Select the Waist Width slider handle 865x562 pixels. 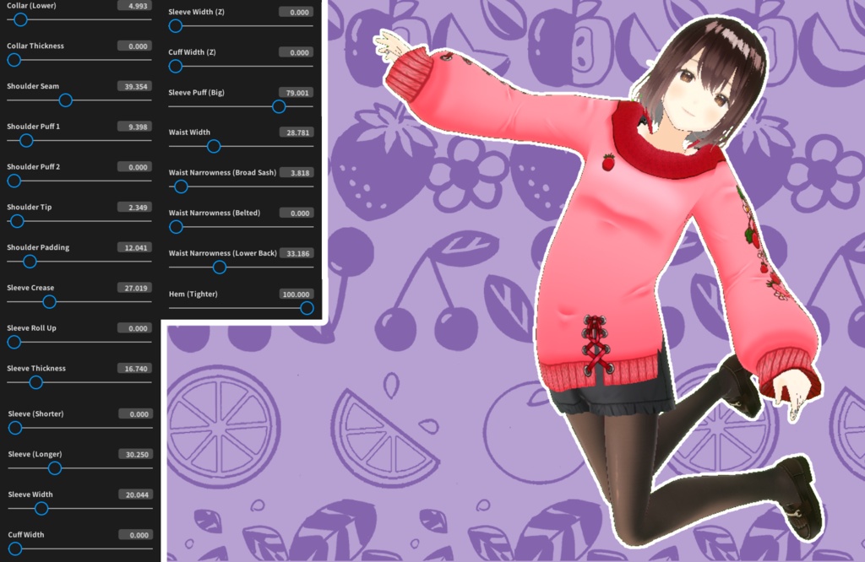215,146
